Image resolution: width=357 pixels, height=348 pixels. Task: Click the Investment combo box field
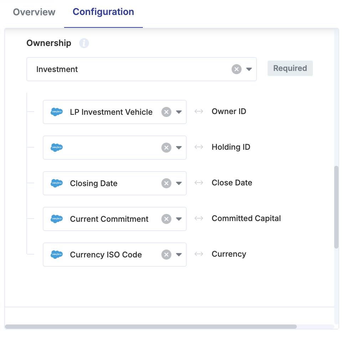tap(141, 69)
